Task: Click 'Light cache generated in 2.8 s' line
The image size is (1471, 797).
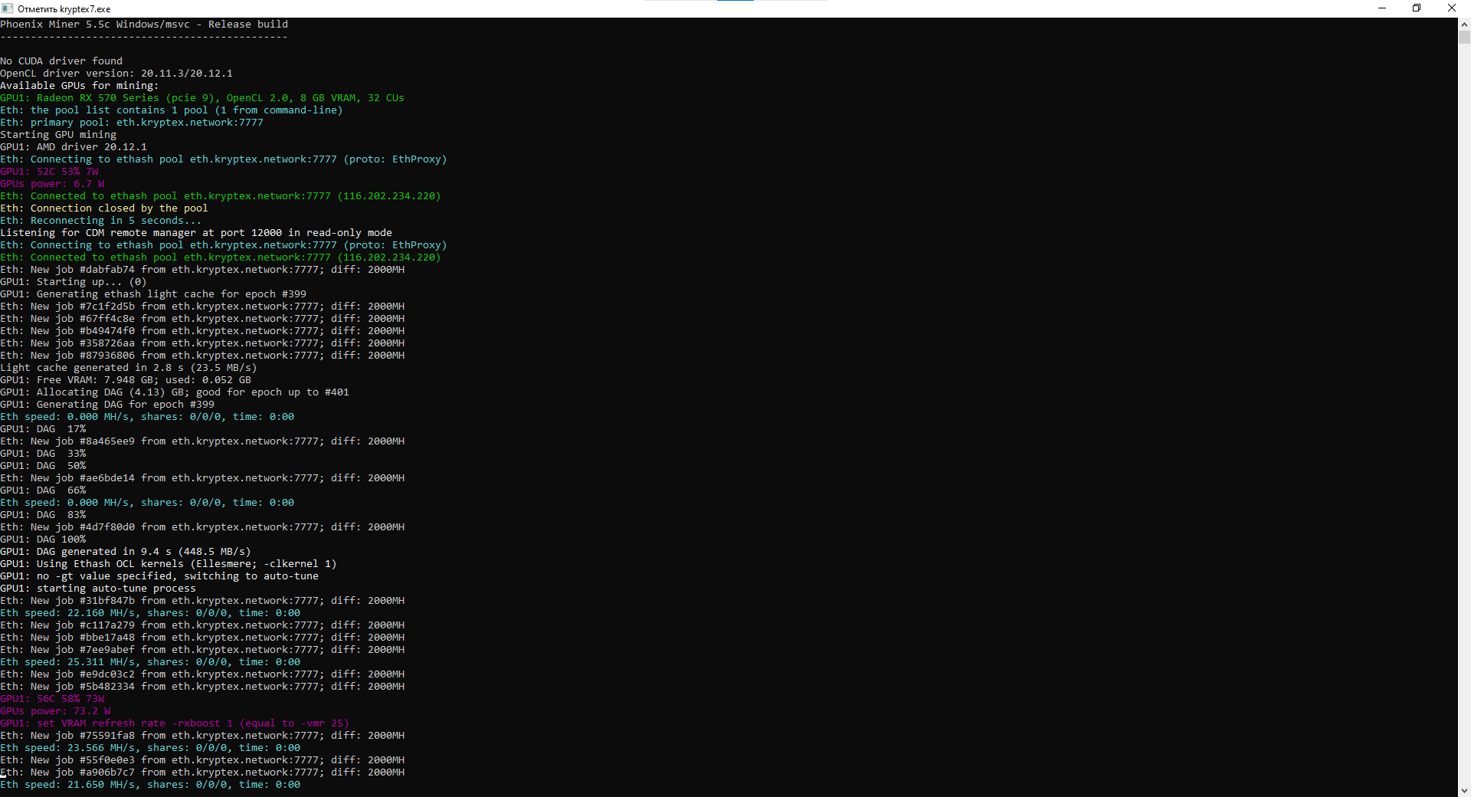Action: coord(129,368)
